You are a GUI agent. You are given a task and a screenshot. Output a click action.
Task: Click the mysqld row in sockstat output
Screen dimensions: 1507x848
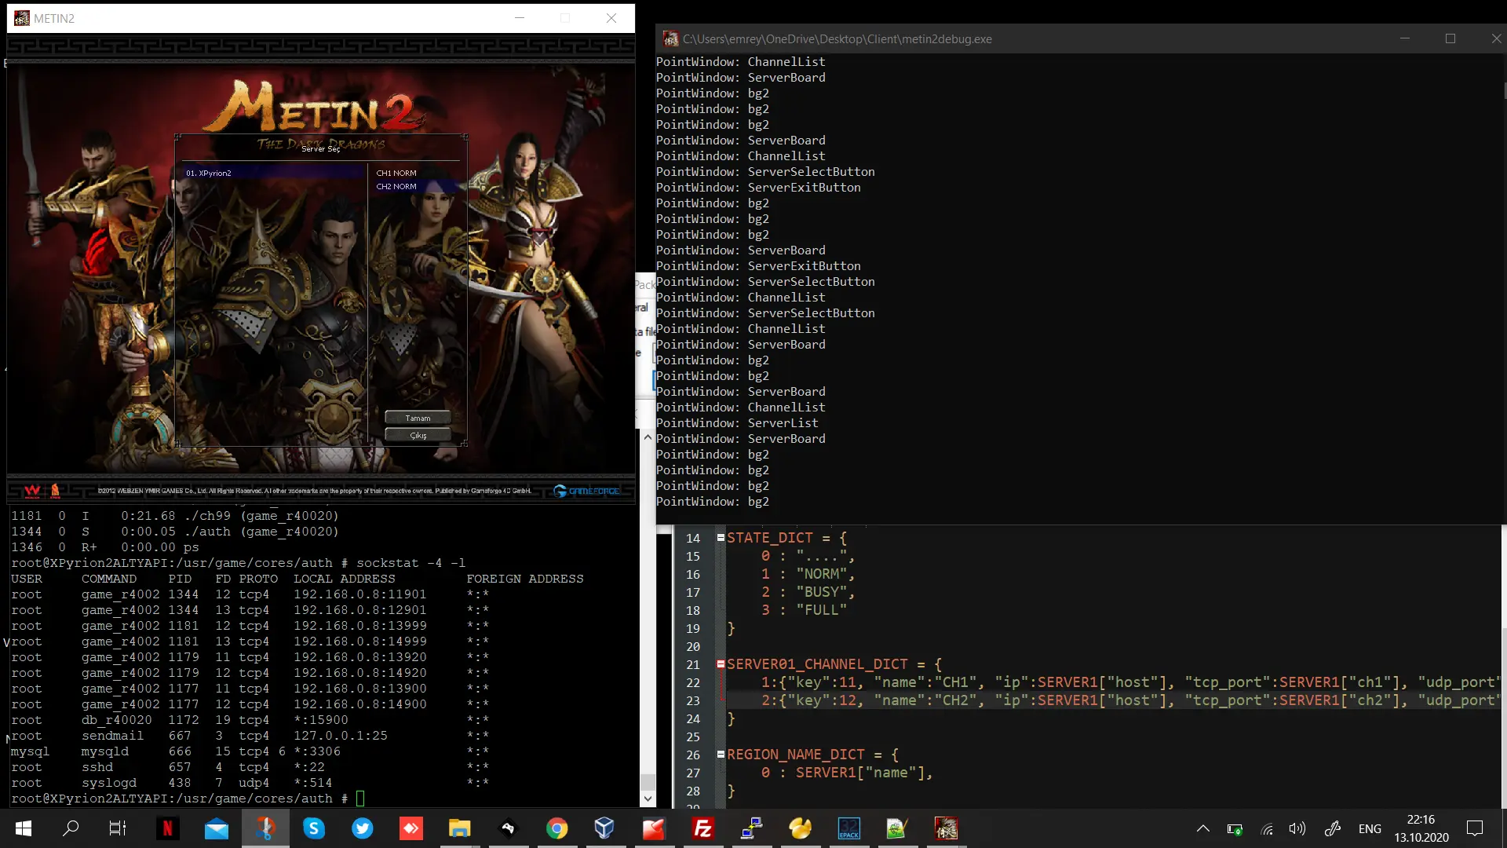(250, 751)
